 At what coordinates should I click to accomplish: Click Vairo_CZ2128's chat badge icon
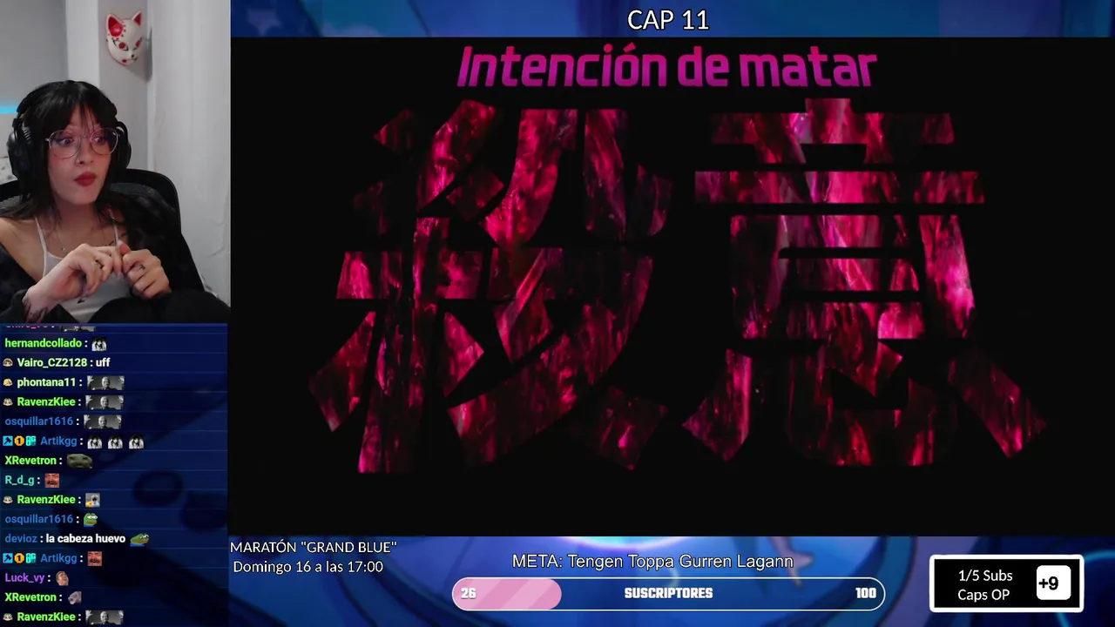click(x=8, y=362)
